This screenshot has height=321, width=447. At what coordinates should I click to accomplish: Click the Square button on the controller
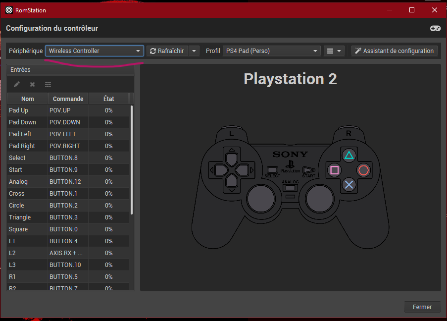pyautogui.click(x=335, y=170)
